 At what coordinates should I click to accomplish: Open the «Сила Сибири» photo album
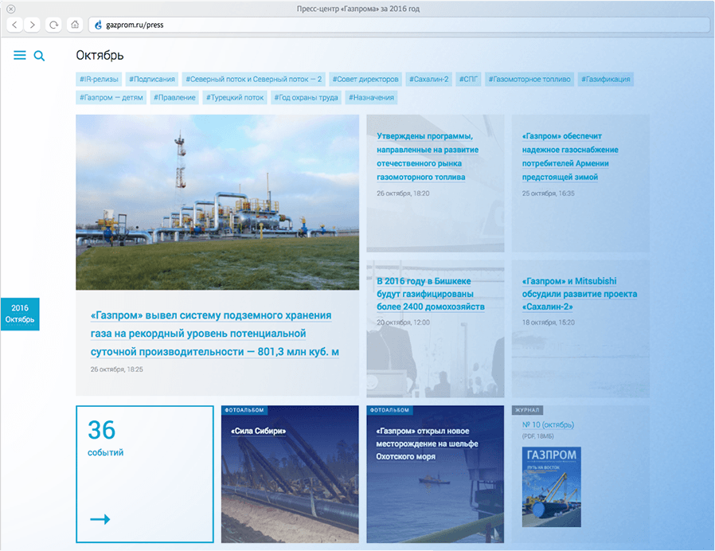258,431
